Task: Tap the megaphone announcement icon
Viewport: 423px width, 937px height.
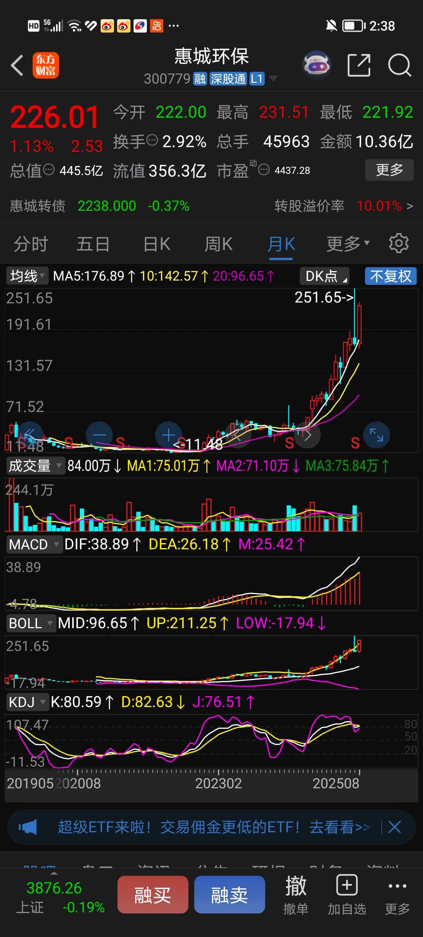Action: tap(28, 827)
